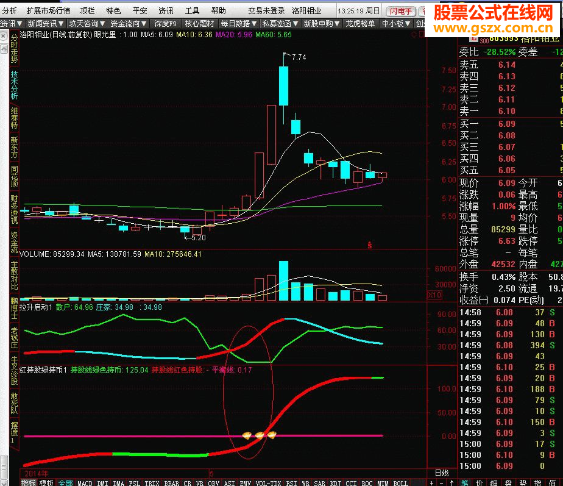The width and height of the screenshot is (563, 486).
Task: Open 分时走势 in the left sidebar
Action: [x=14, y=49]
